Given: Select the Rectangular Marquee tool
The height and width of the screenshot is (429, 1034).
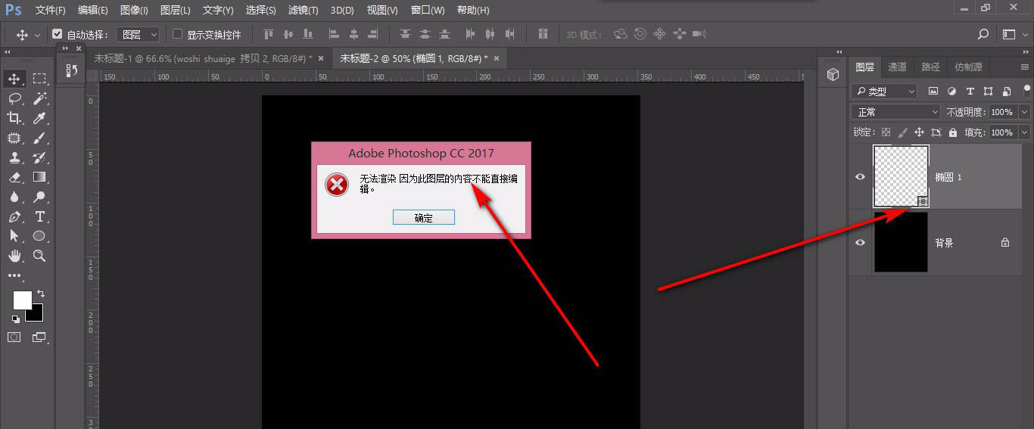Looking at the screenshot, I should [x=39, y=79].
